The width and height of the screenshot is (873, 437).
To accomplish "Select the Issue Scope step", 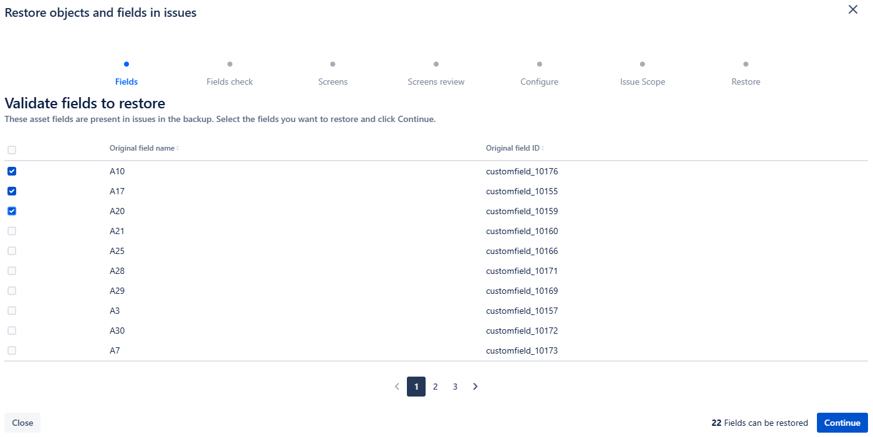I will [642, 82].
